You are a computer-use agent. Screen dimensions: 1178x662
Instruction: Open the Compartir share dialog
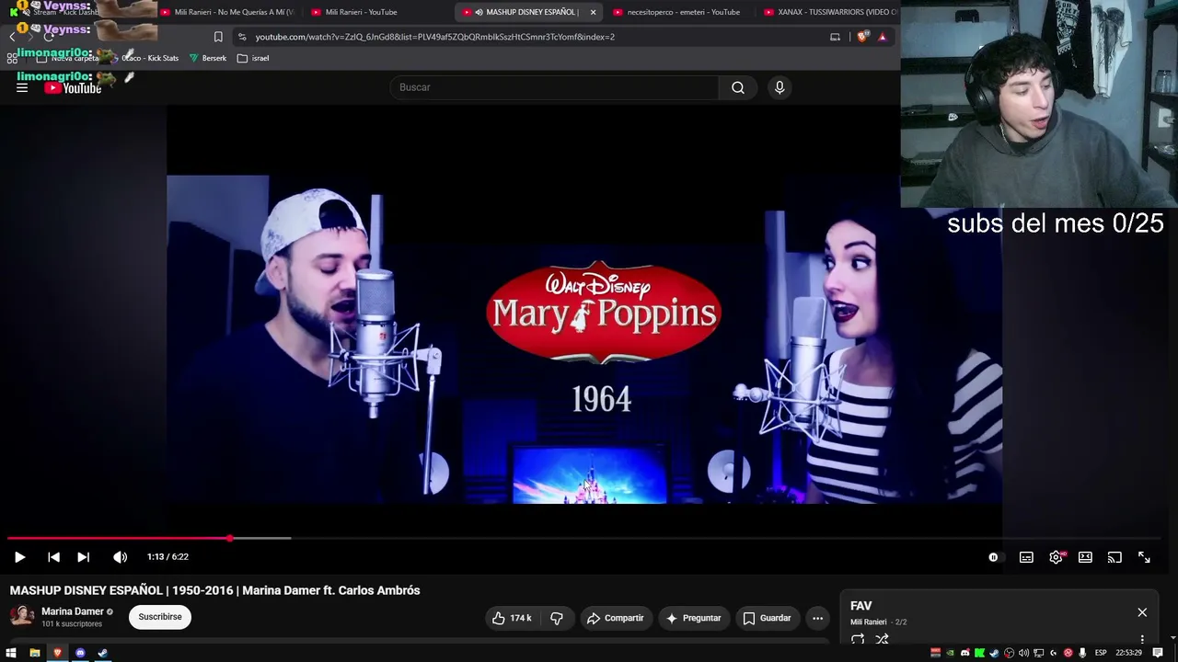click(x=616, y=618)
